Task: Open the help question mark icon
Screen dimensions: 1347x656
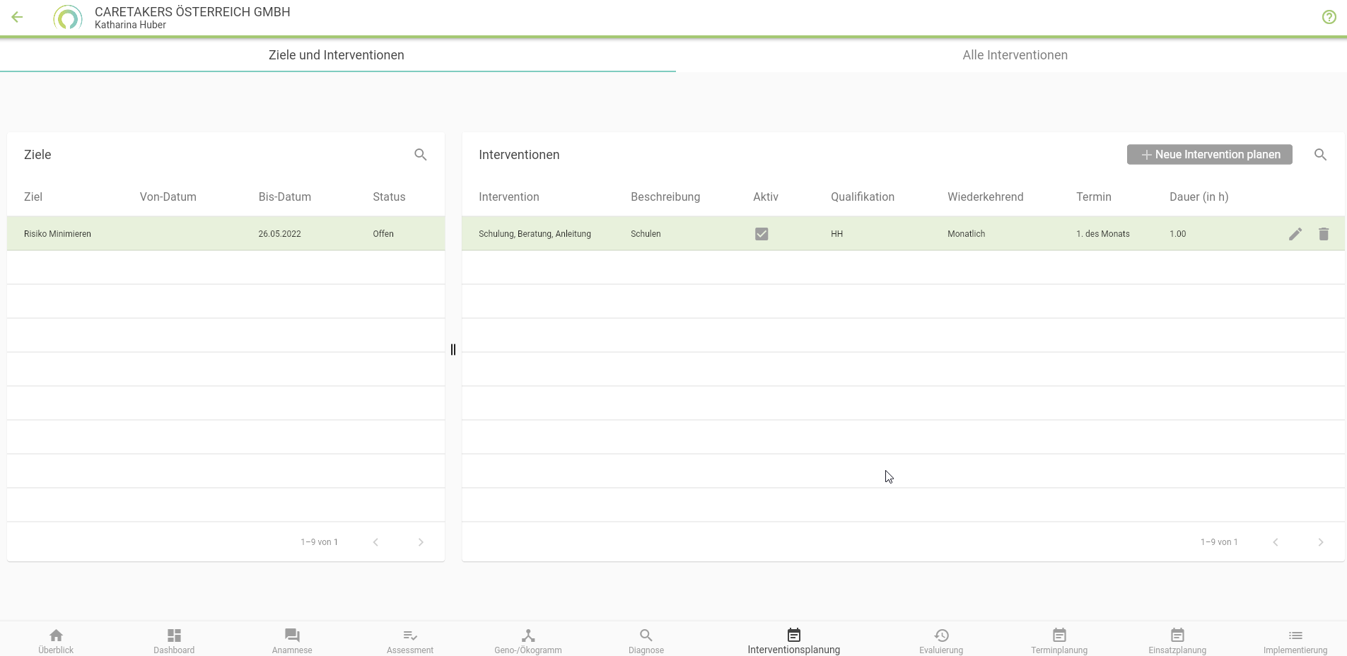Action: coord(1329,17)
